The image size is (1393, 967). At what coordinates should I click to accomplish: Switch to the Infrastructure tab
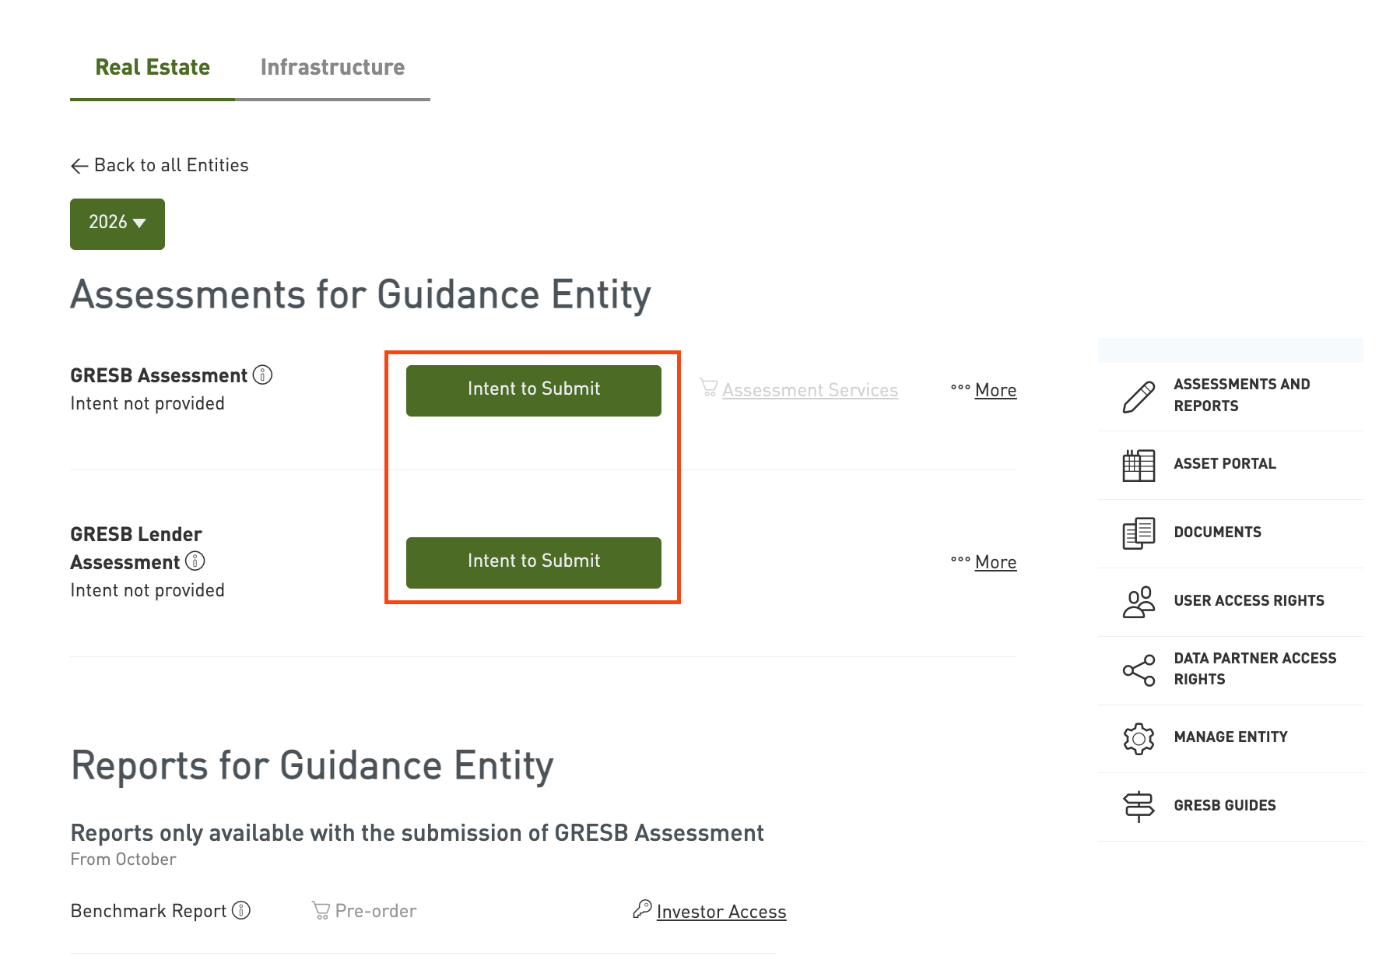(332, 68)
